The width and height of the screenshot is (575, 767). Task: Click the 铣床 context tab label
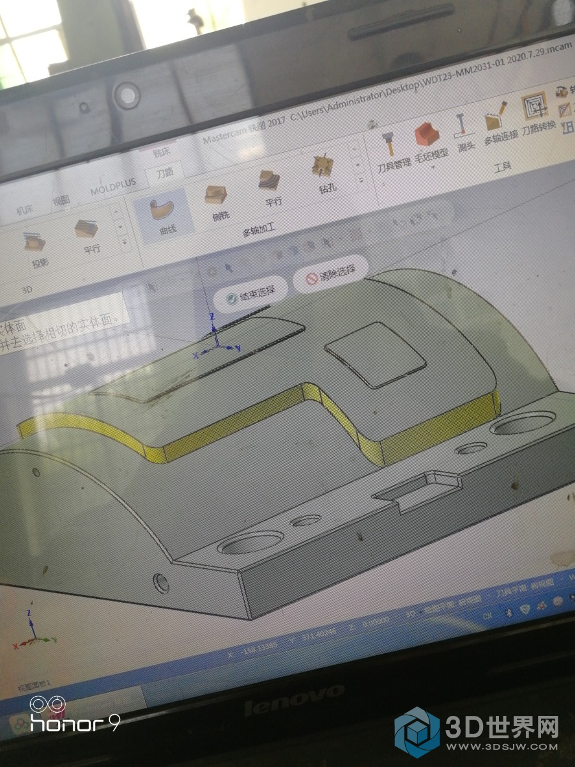click(162, 153)
